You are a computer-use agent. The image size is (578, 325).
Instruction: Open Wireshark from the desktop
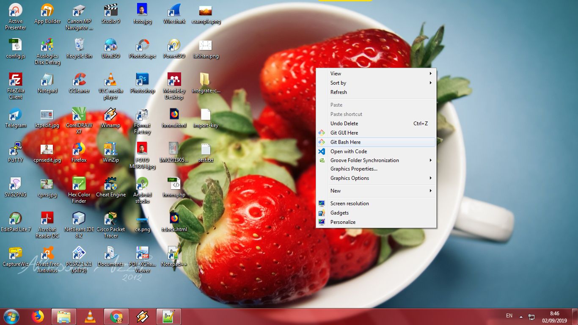tap(174, 13)
